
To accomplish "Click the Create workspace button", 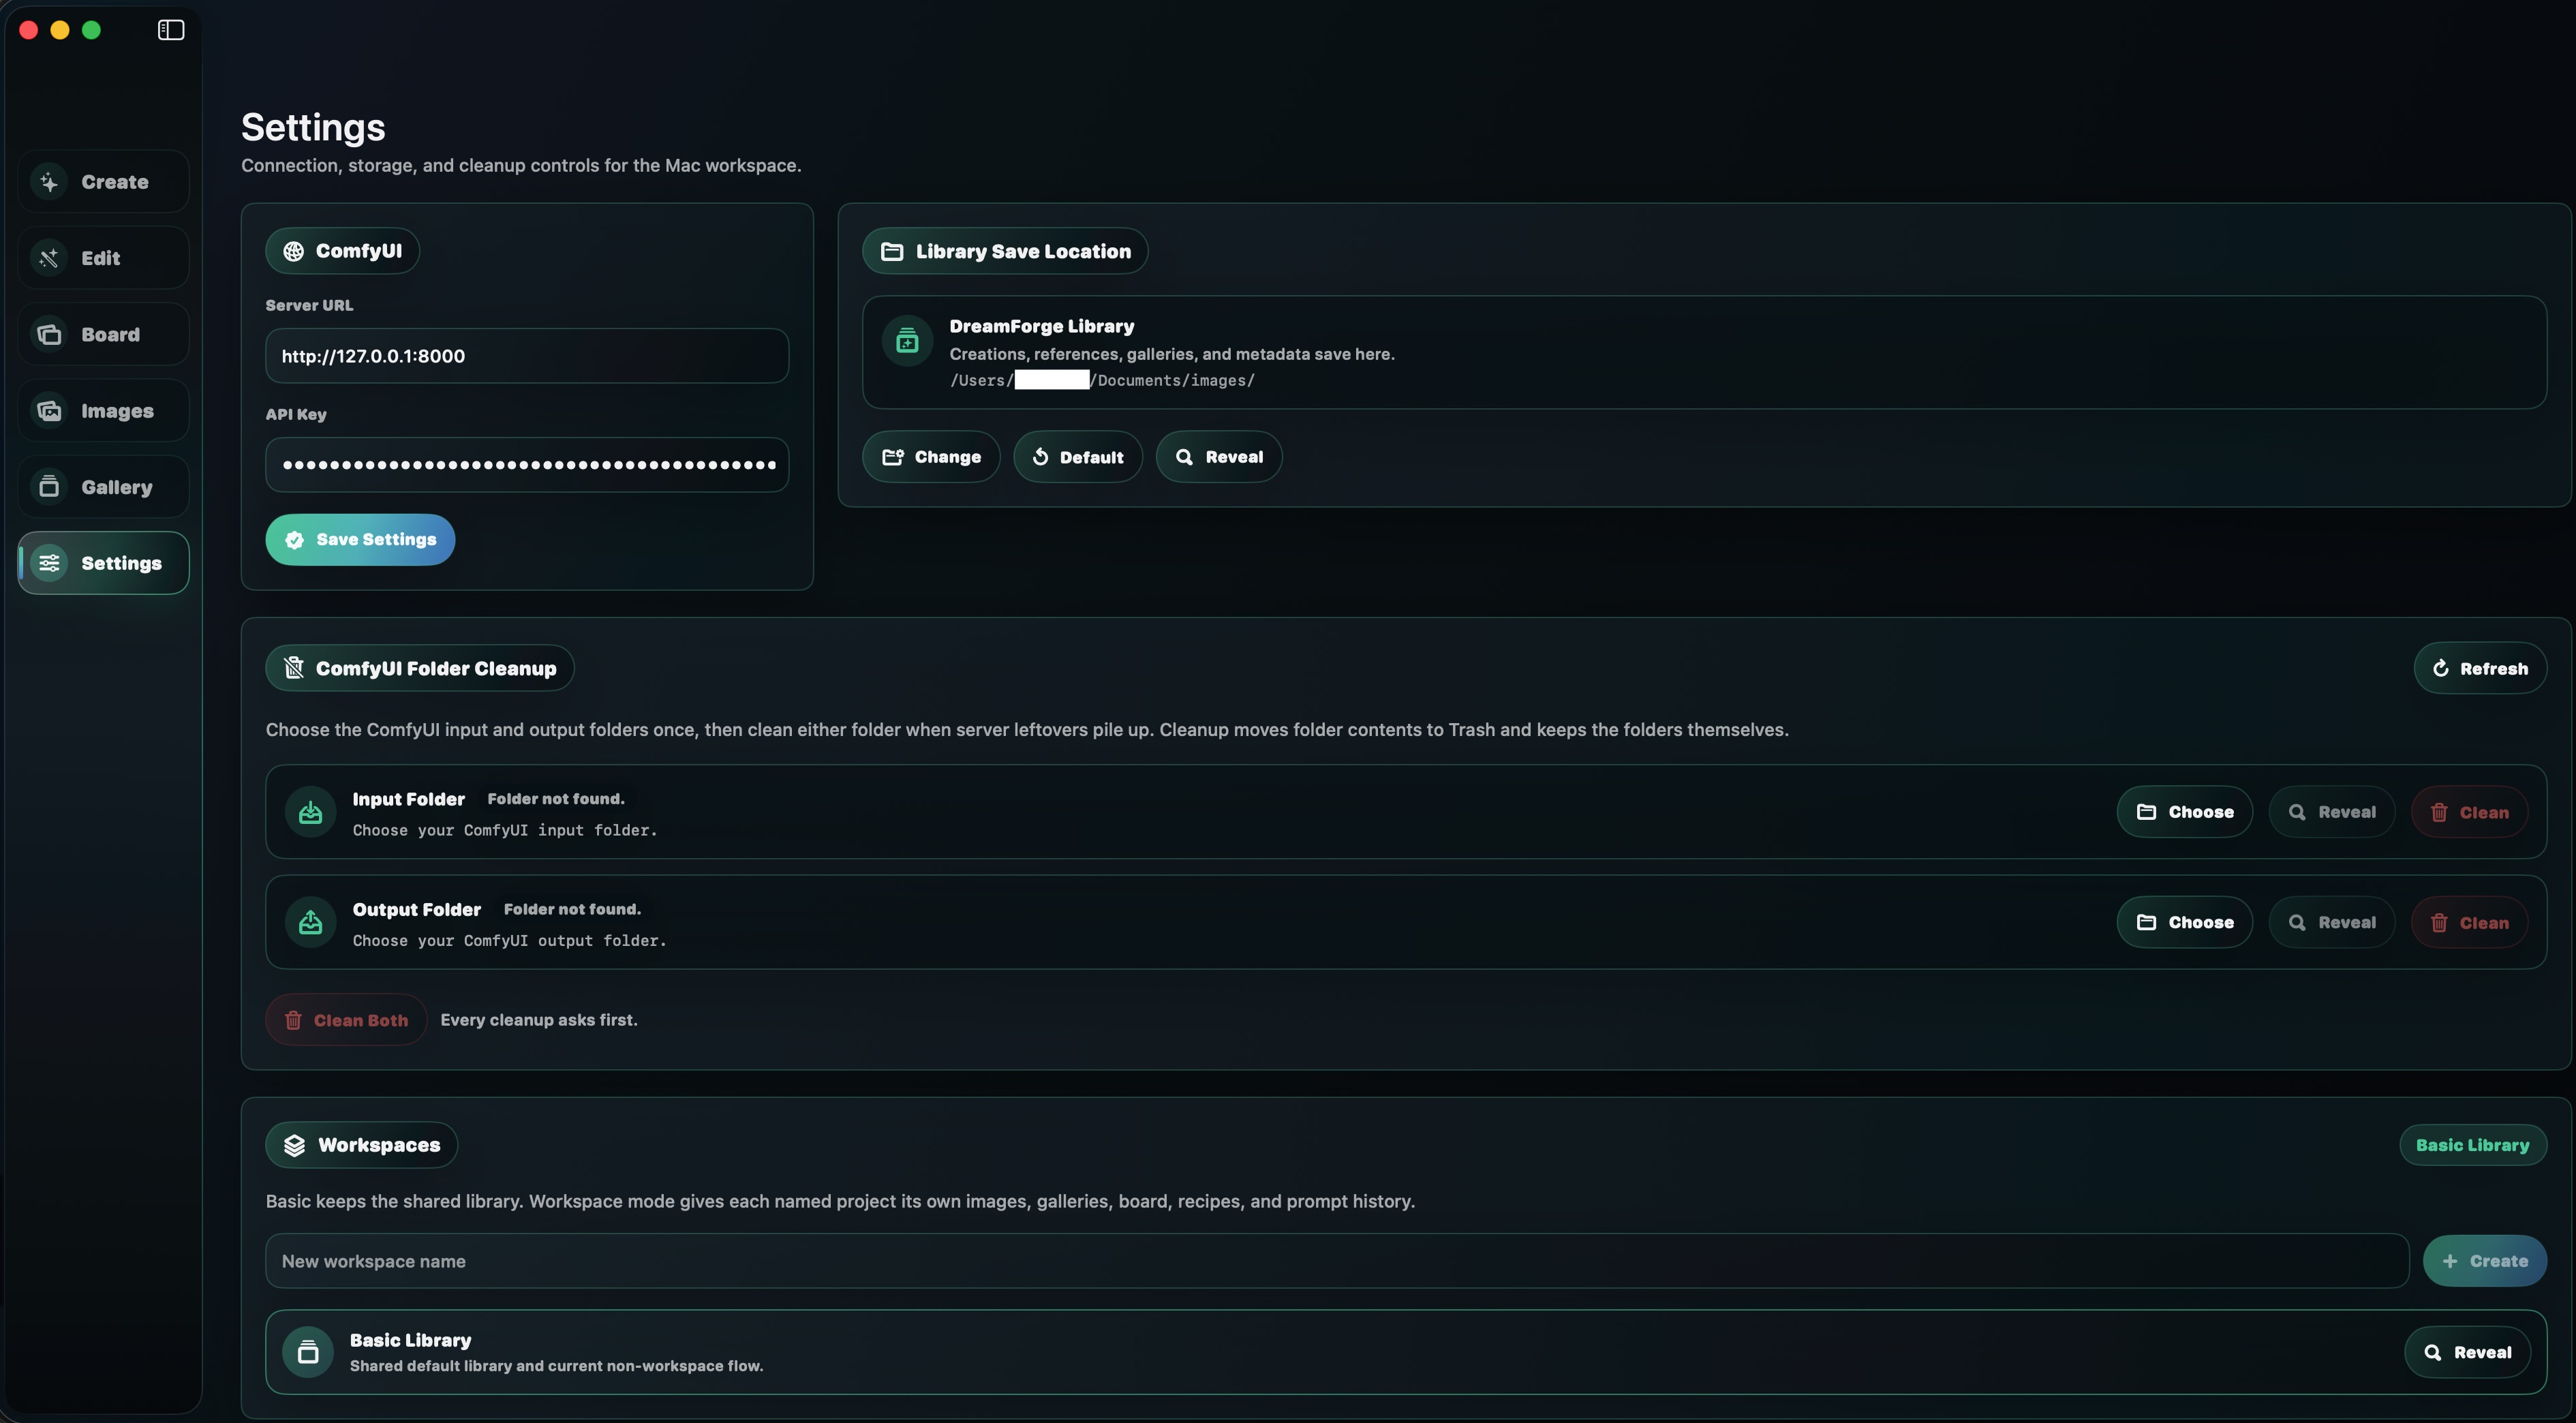I will coord(2485,1261).
